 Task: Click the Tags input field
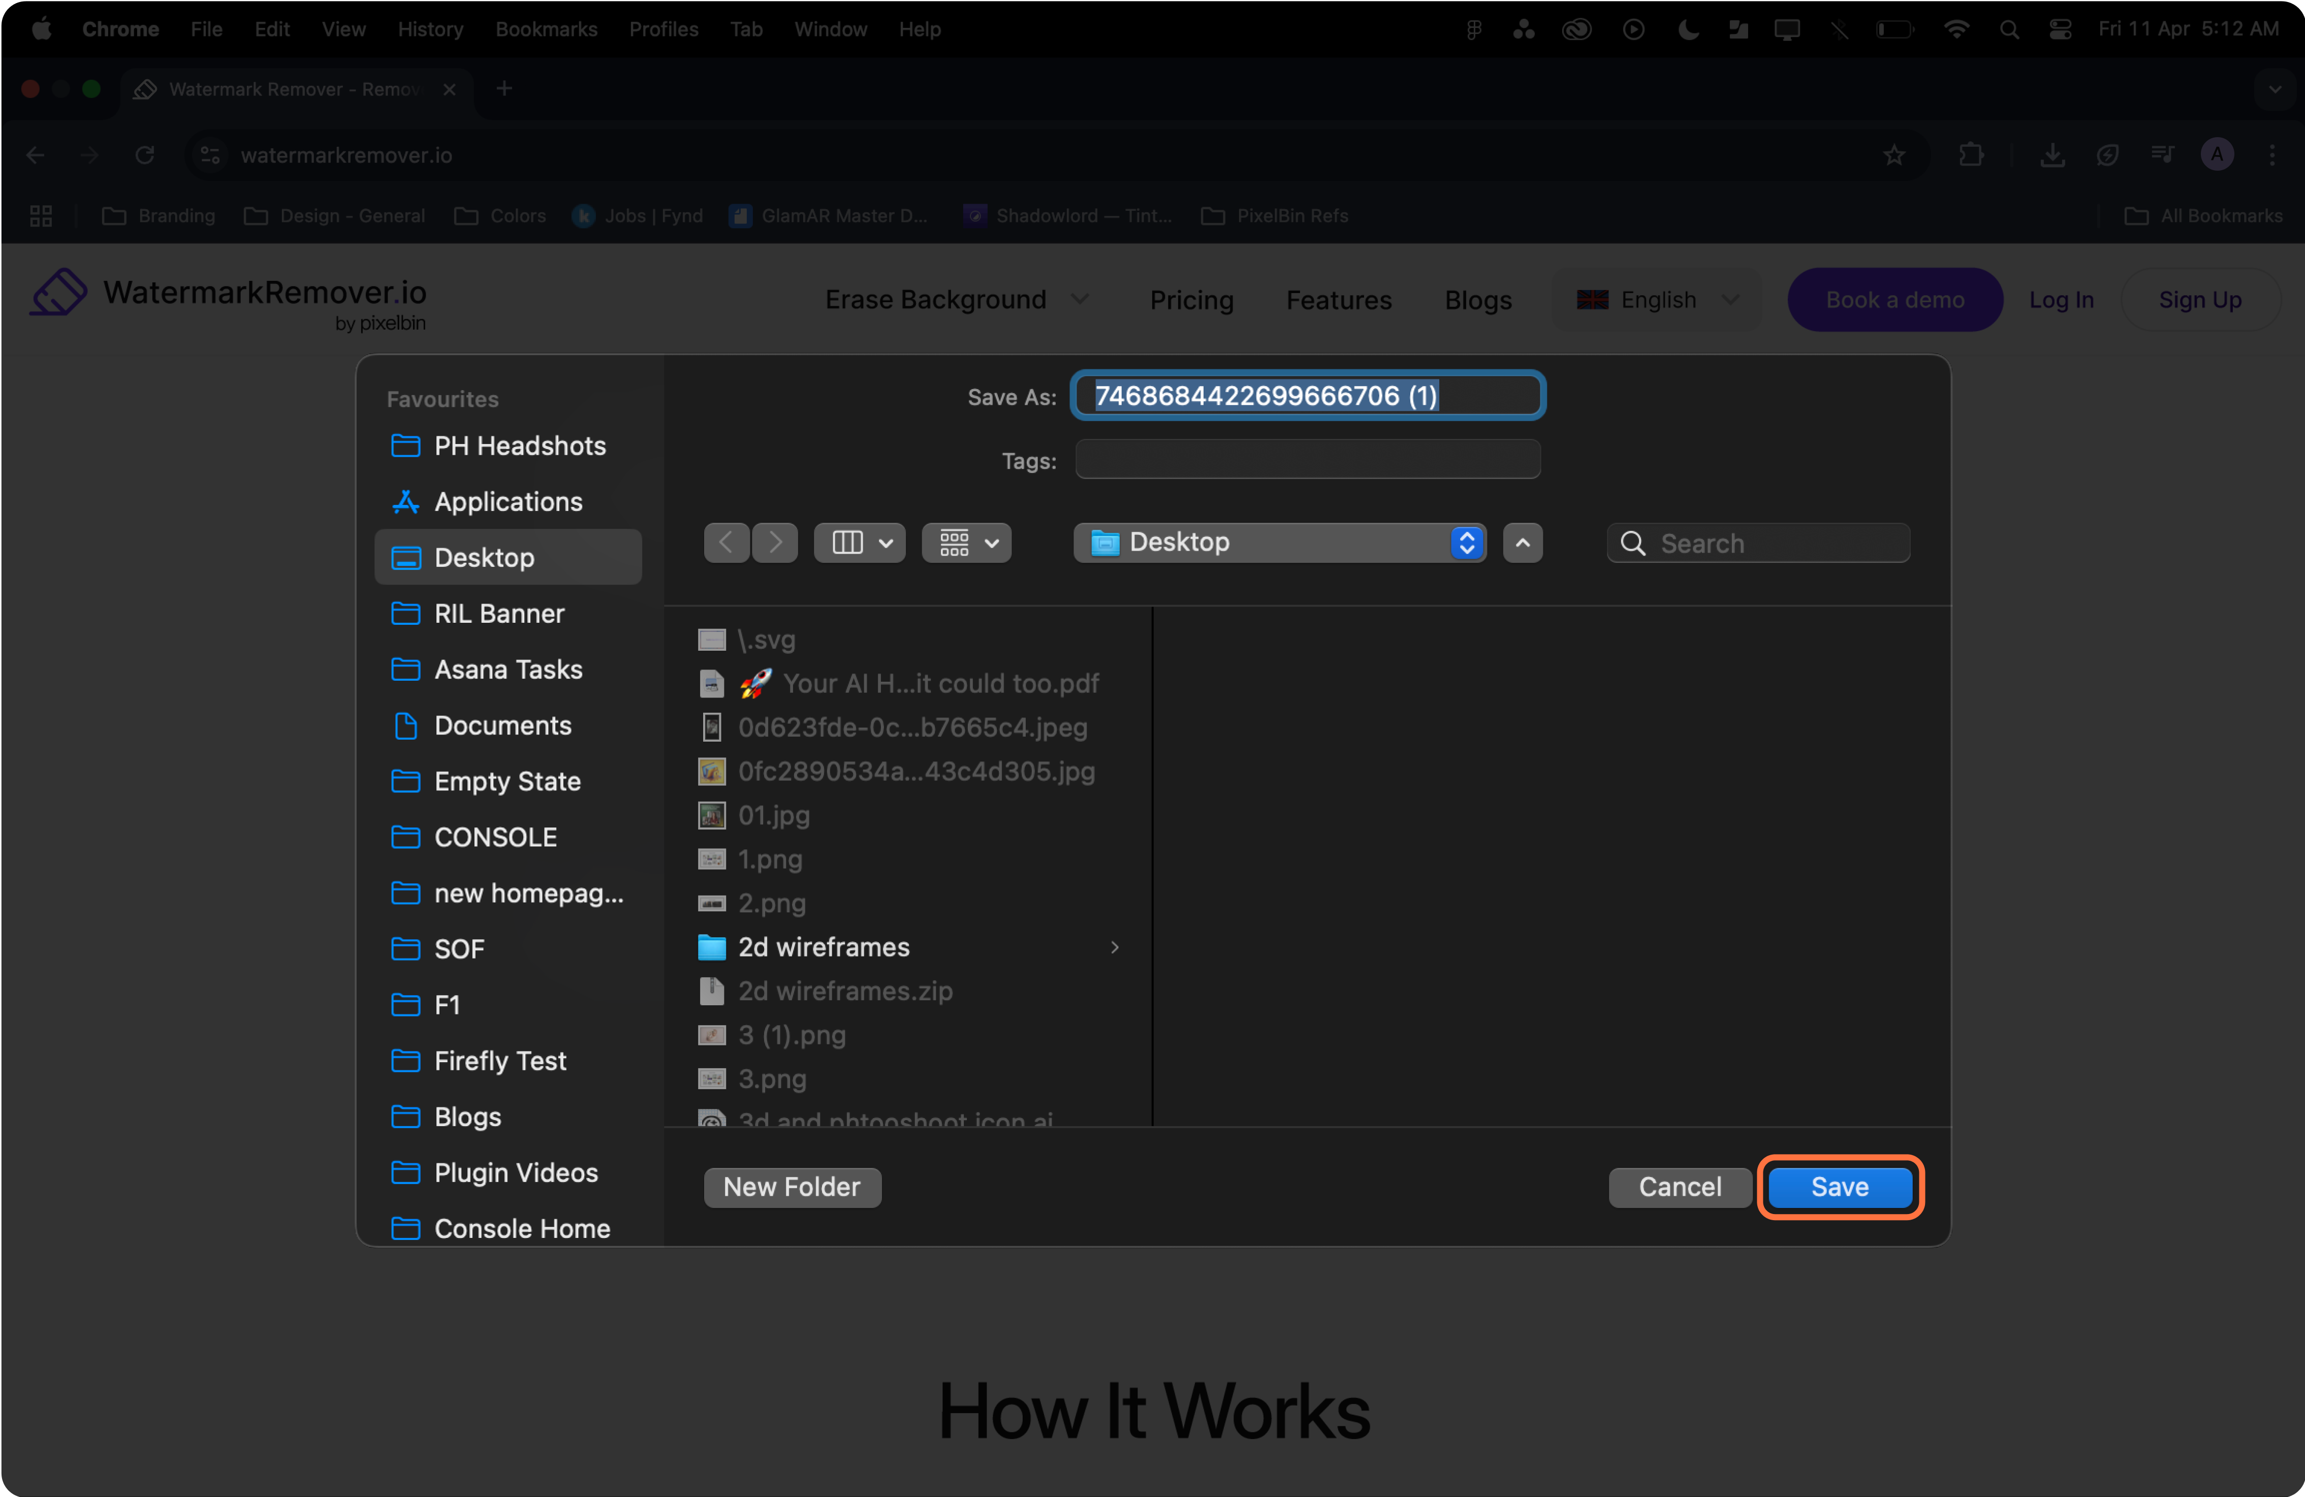click(1307, 460)
